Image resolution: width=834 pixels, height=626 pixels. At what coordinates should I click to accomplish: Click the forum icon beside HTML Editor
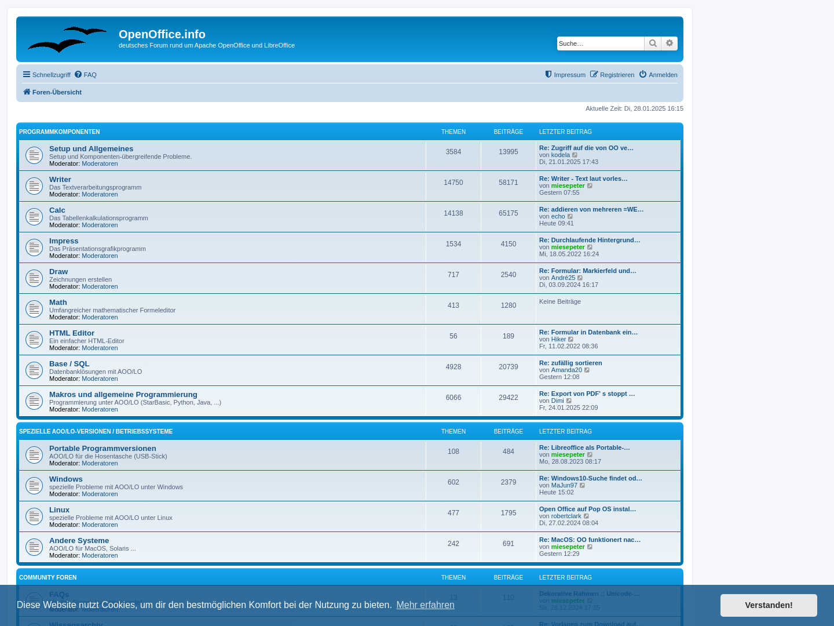pyautogui.click(x=34, y=340)
